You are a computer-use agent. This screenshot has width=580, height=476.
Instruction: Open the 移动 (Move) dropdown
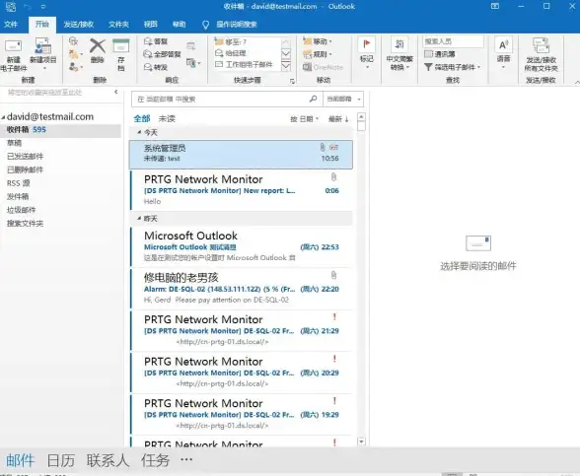click(x=318, y=41)
